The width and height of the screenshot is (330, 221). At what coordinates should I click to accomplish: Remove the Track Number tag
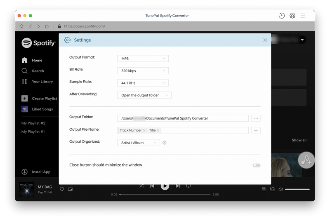pos(144,130)
